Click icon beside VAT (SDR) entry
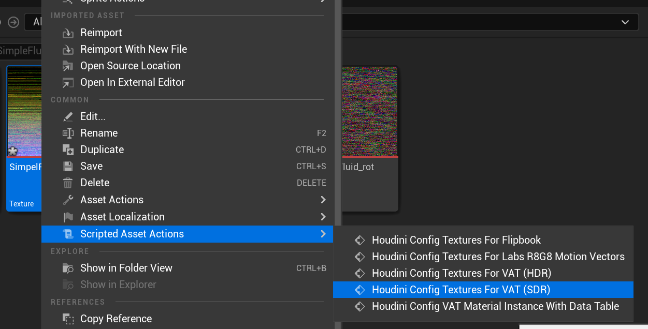The image size is (648, 329). pyautogui.click(x=359, y=290)
